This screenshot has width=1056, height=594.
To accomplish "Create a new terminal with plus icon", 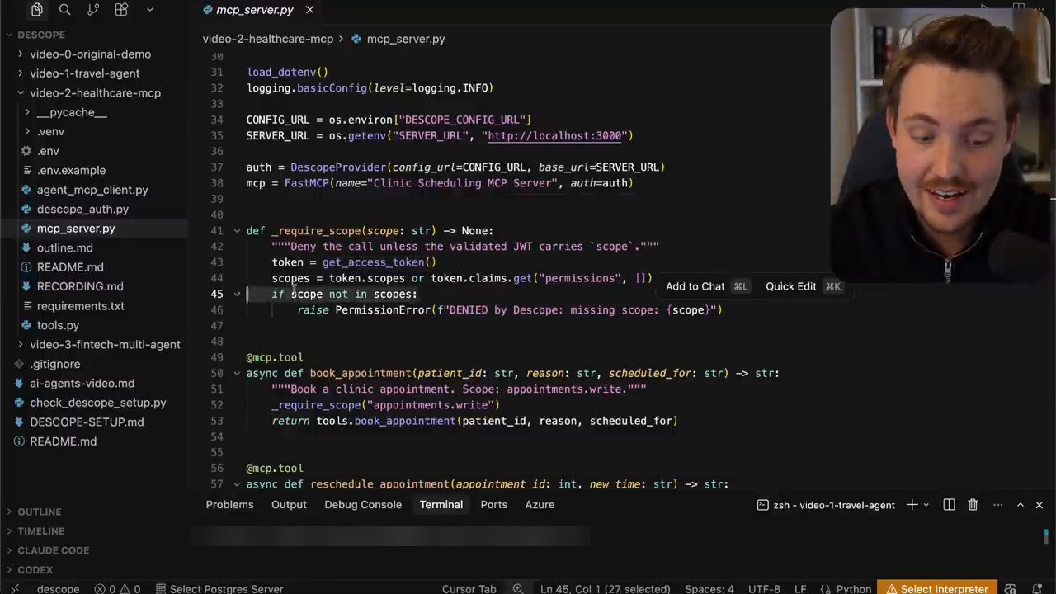I will click(912, 505).
